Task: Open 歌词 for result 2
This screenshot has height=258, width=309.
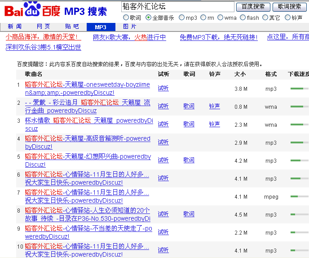Action: click(x=189, y=106)
